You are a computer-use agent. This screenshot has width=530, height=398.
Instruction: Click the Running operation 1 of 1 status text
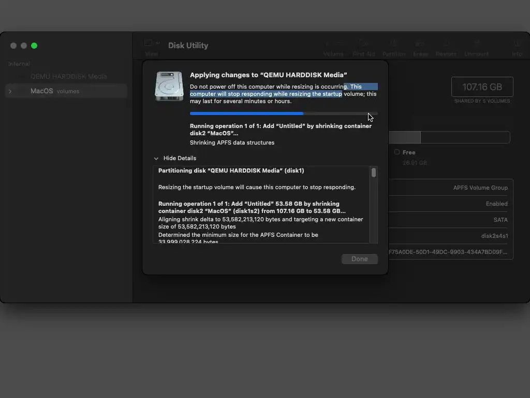click(281, 130)
